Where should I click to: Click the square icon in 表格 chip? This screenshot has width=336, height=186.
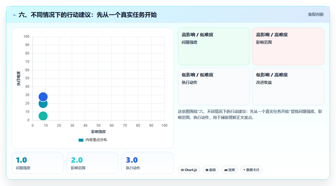click(207, 170)
